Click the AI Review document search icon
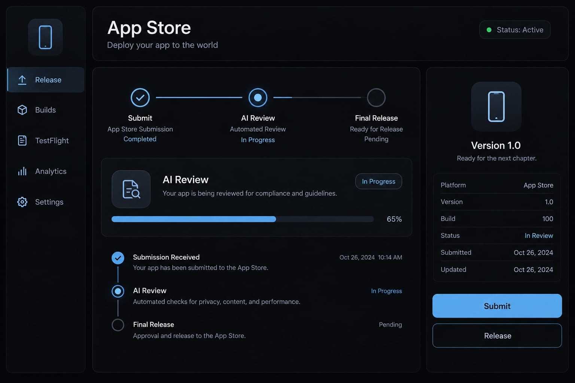The image size is (575, 383). [x=131, y=189]
